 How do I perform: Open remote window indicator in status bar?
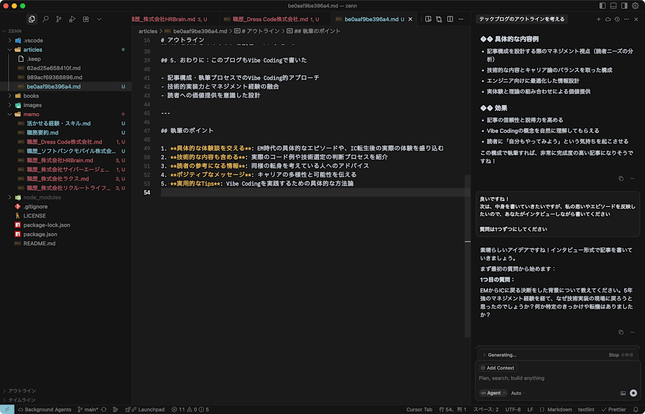(7, 409)
